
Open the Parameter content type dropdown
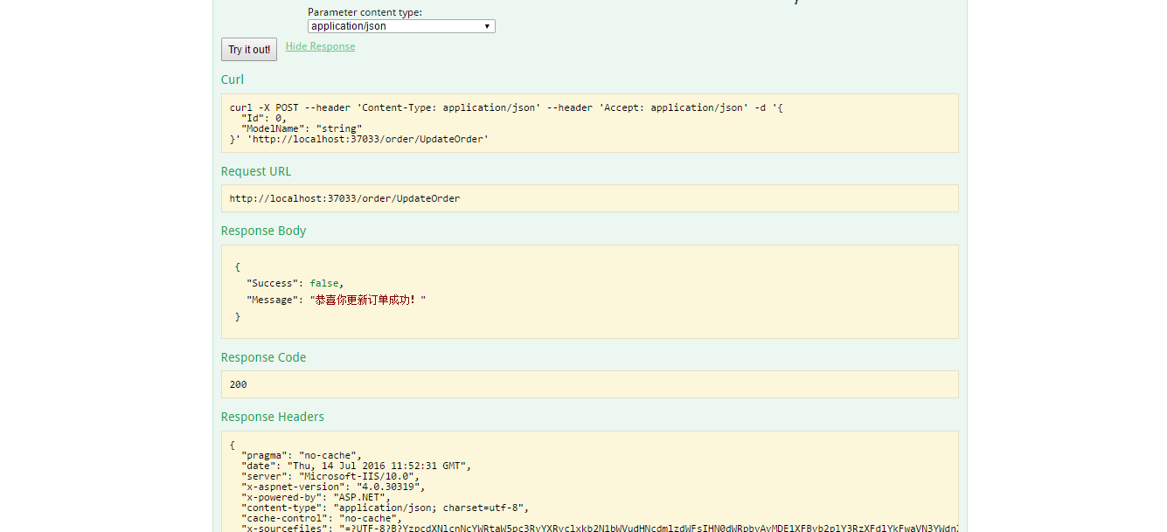coord(401,26)
